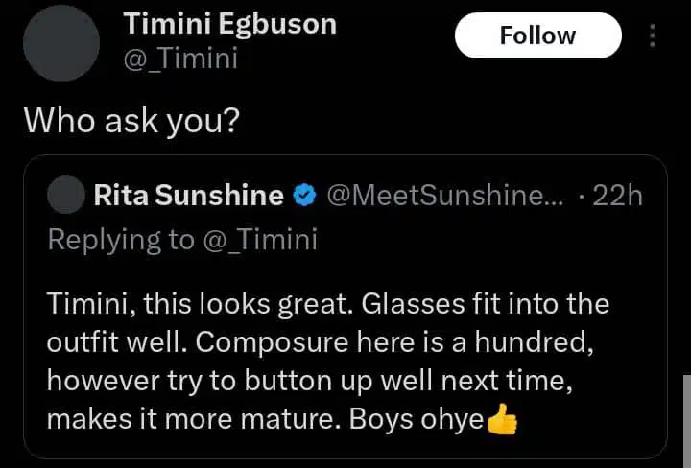Click the "Replying to" label in quoted tweet
Viewport: 691px width, 468px height.
tap(120, 240)
